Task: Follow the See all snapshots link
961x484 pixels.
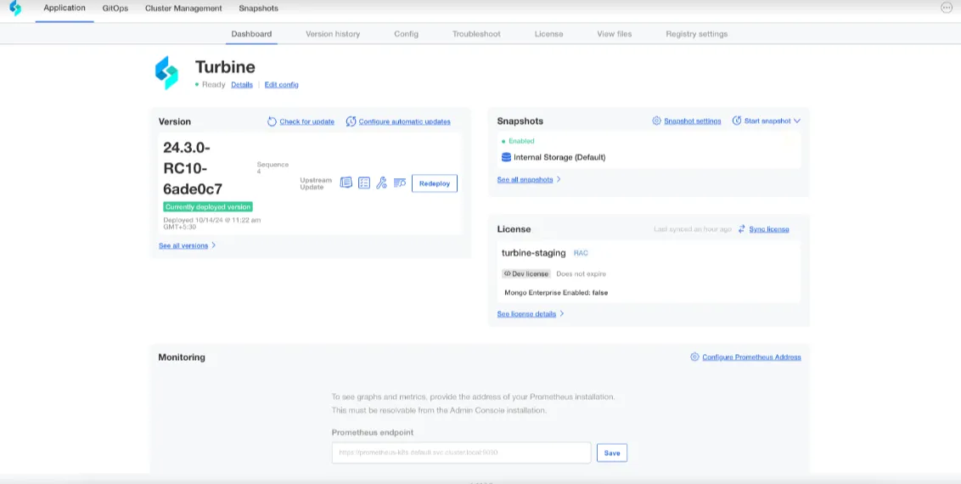Action: (x=525, y=179)
